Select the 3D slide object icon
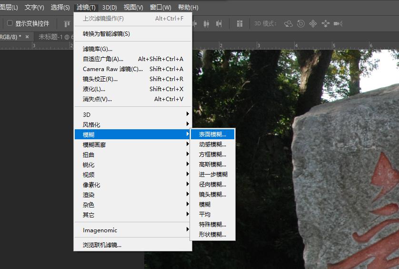This screenshot has width=399, height=269. coord(326,24)
